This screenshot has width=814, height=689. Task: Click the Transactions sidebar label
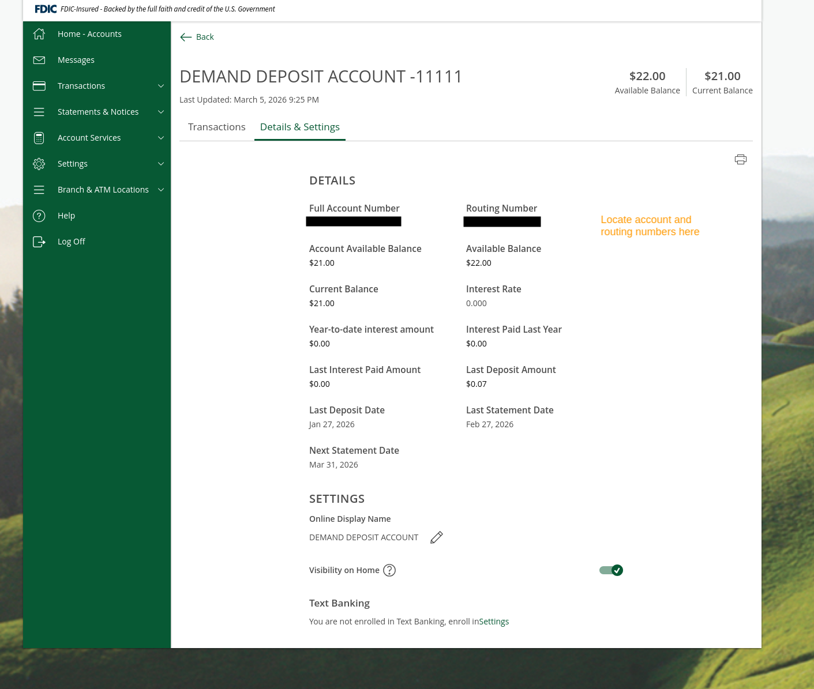tap(81, 86)
